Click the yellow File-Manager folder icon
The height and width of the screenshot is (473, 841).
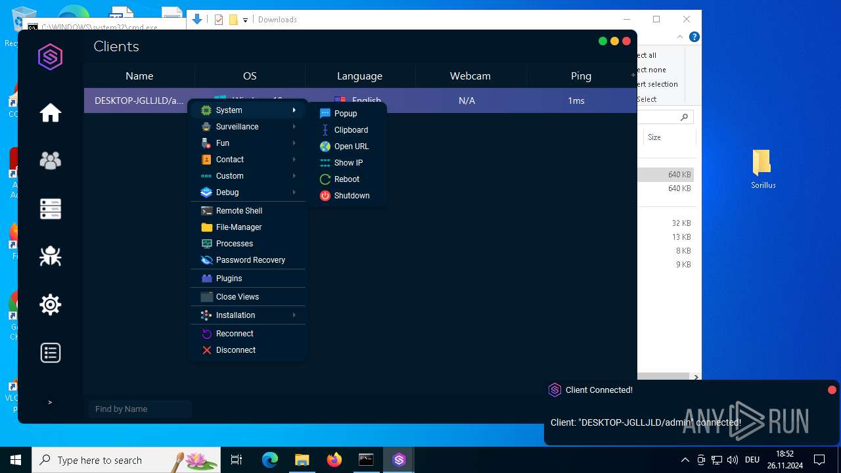coord(206,227)
